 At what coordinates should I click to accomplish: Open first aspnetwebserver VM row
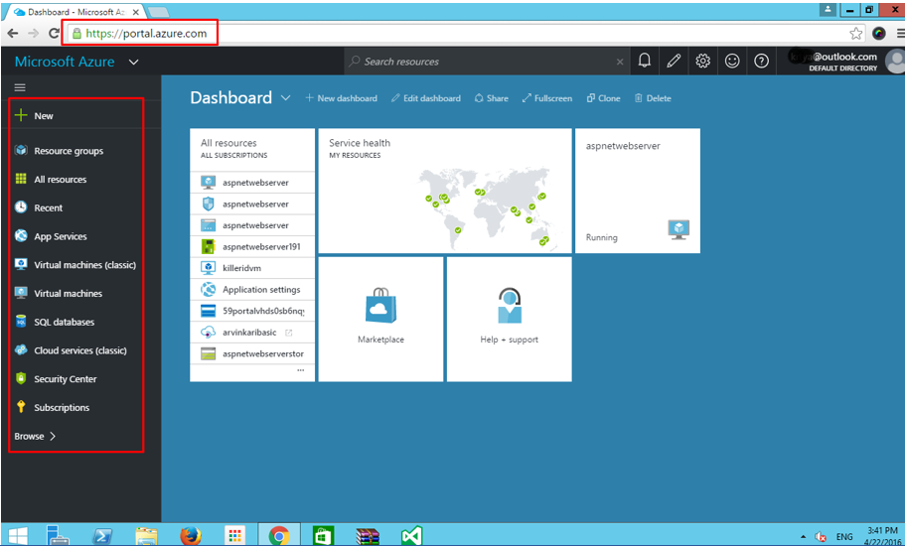coord(252,183)
